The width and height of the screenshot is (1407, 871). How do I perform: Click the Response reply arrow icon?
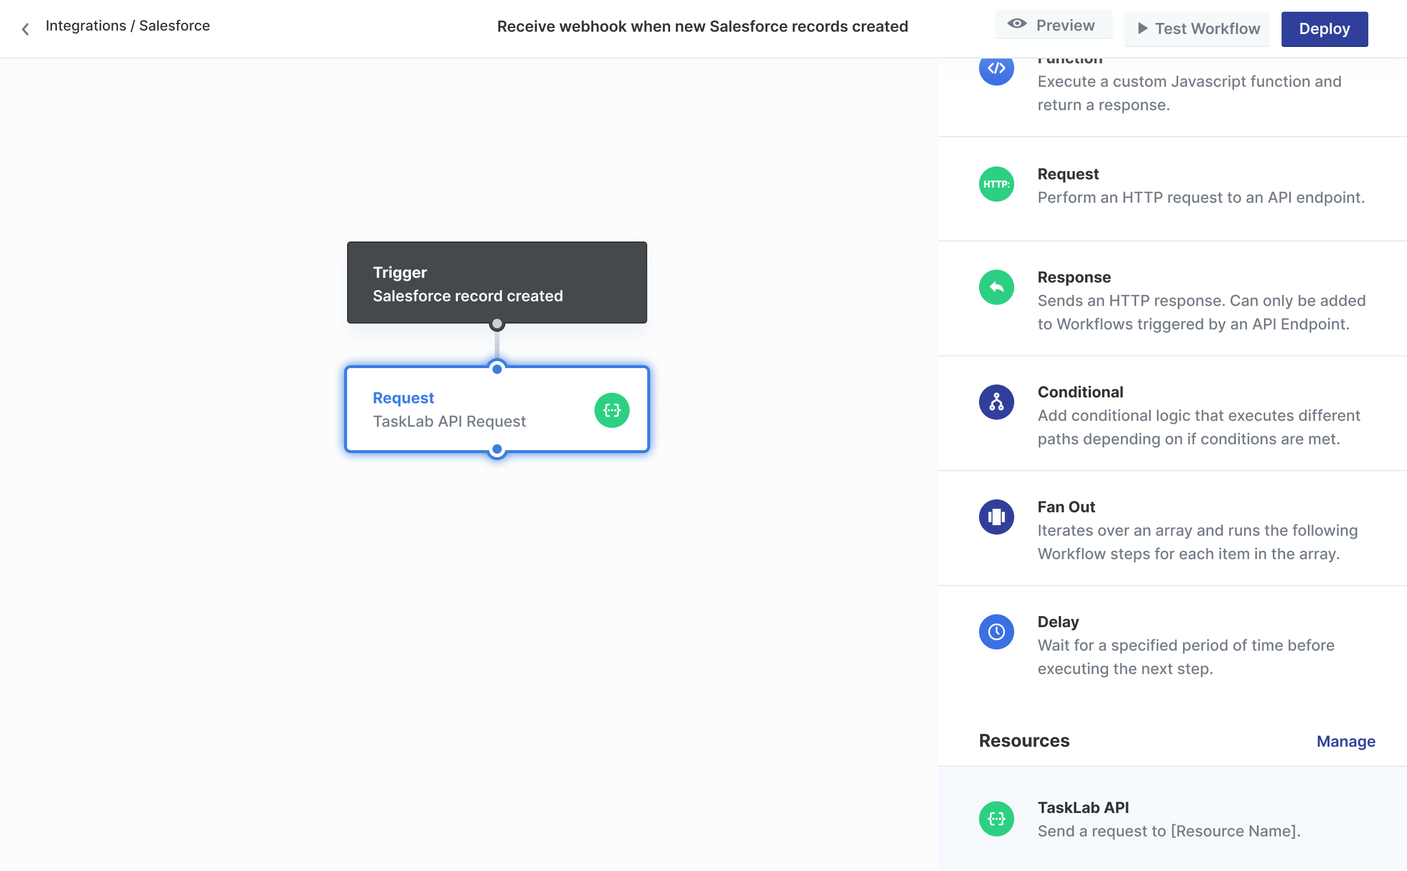[x=996, y=287]
